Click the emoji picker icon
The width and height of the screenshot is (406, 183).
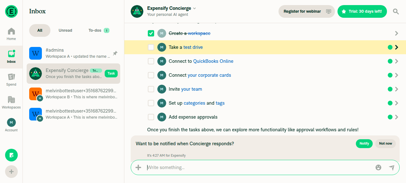coord(378,167)
